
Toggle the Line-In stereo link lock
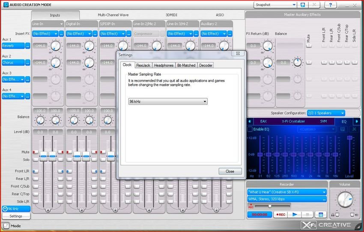(x=48, y=210)
